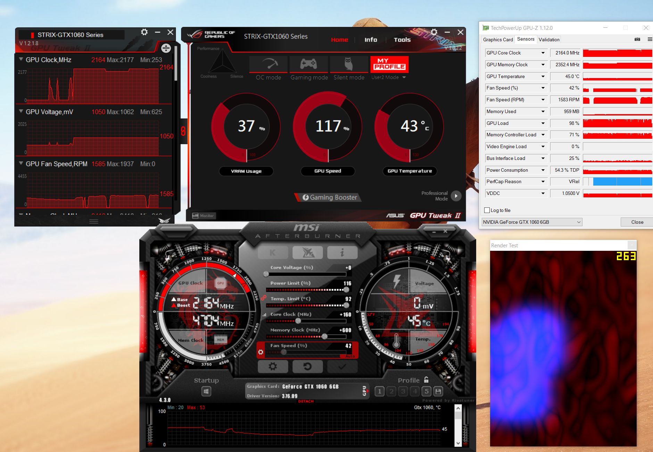653x452 pixels.
Task: Collapse the GPU Clock,MHz graph
Action: pyautogui.click(x=21, y=59)
